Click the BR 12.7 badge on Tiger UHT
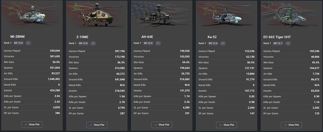Screen dimensions: 323x132 278,43
